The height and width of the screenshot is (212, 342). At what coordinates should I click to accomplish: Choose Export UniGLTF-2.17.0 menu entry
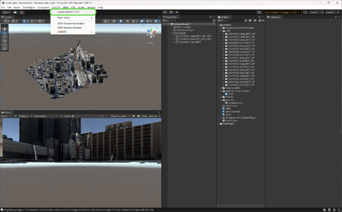coord(73,12)
